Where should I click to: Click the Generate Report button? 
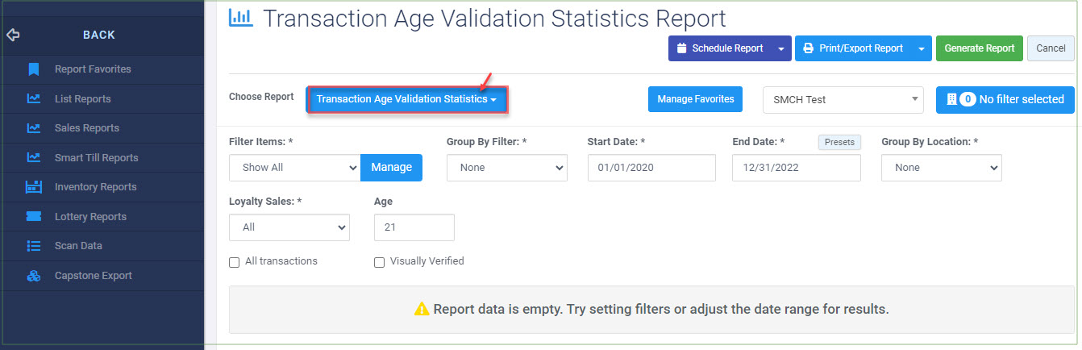[980, 48]
